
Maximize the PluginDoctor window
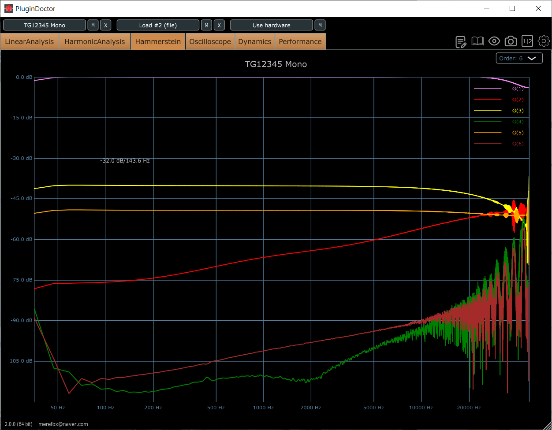[x=512, y=8]
